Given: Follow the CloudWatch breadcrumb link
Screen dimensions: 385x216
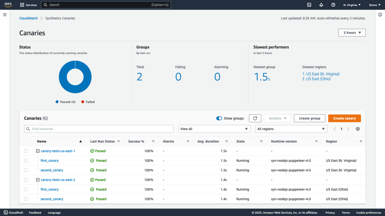Looking at the screenshot, I should (28, 18).
